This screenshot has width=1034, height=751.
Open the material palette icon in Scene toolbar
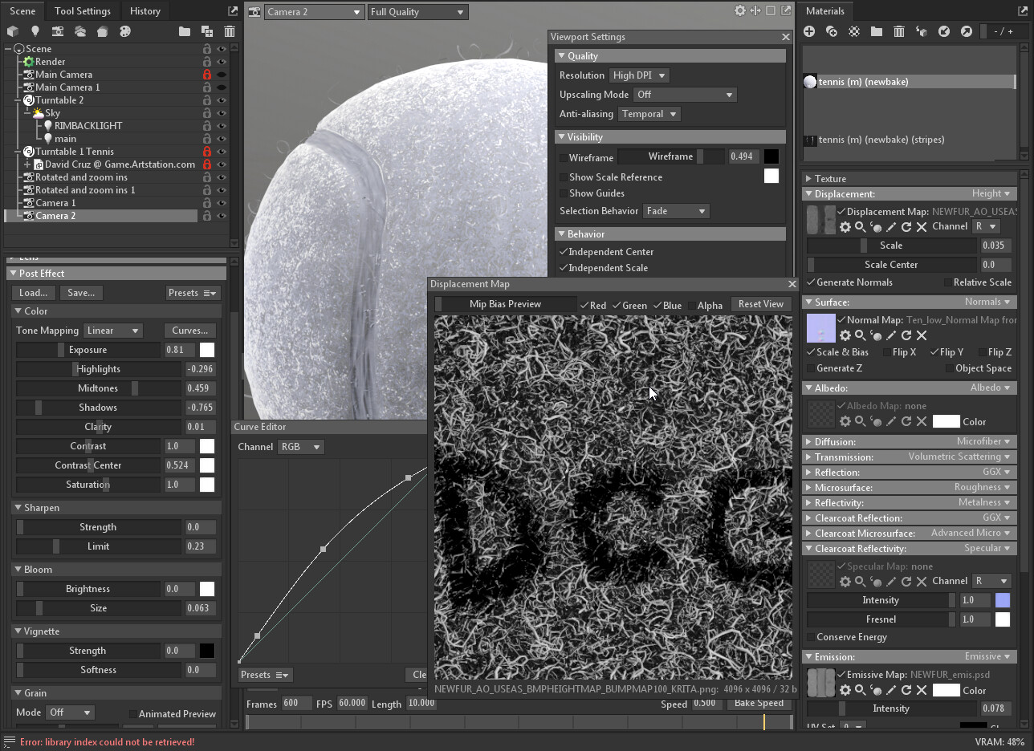click(124, 30)
